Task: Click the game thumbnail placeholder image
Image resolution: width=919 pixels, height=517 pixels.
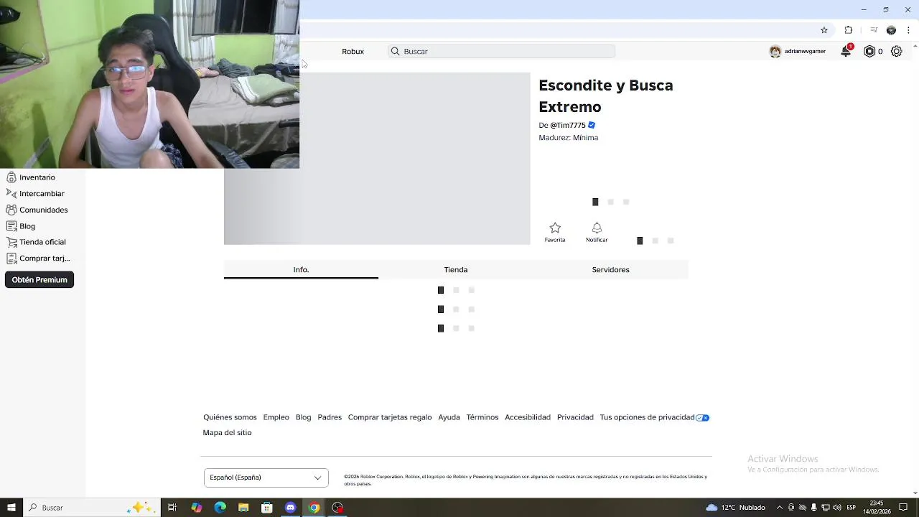Action: coord(377,159)
